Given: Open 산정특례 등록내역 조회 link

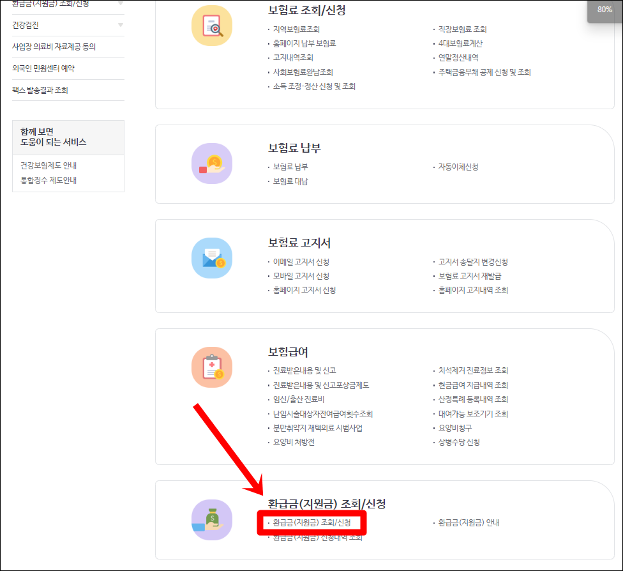Looking at the screenshot, I should (x=473, y=399).
